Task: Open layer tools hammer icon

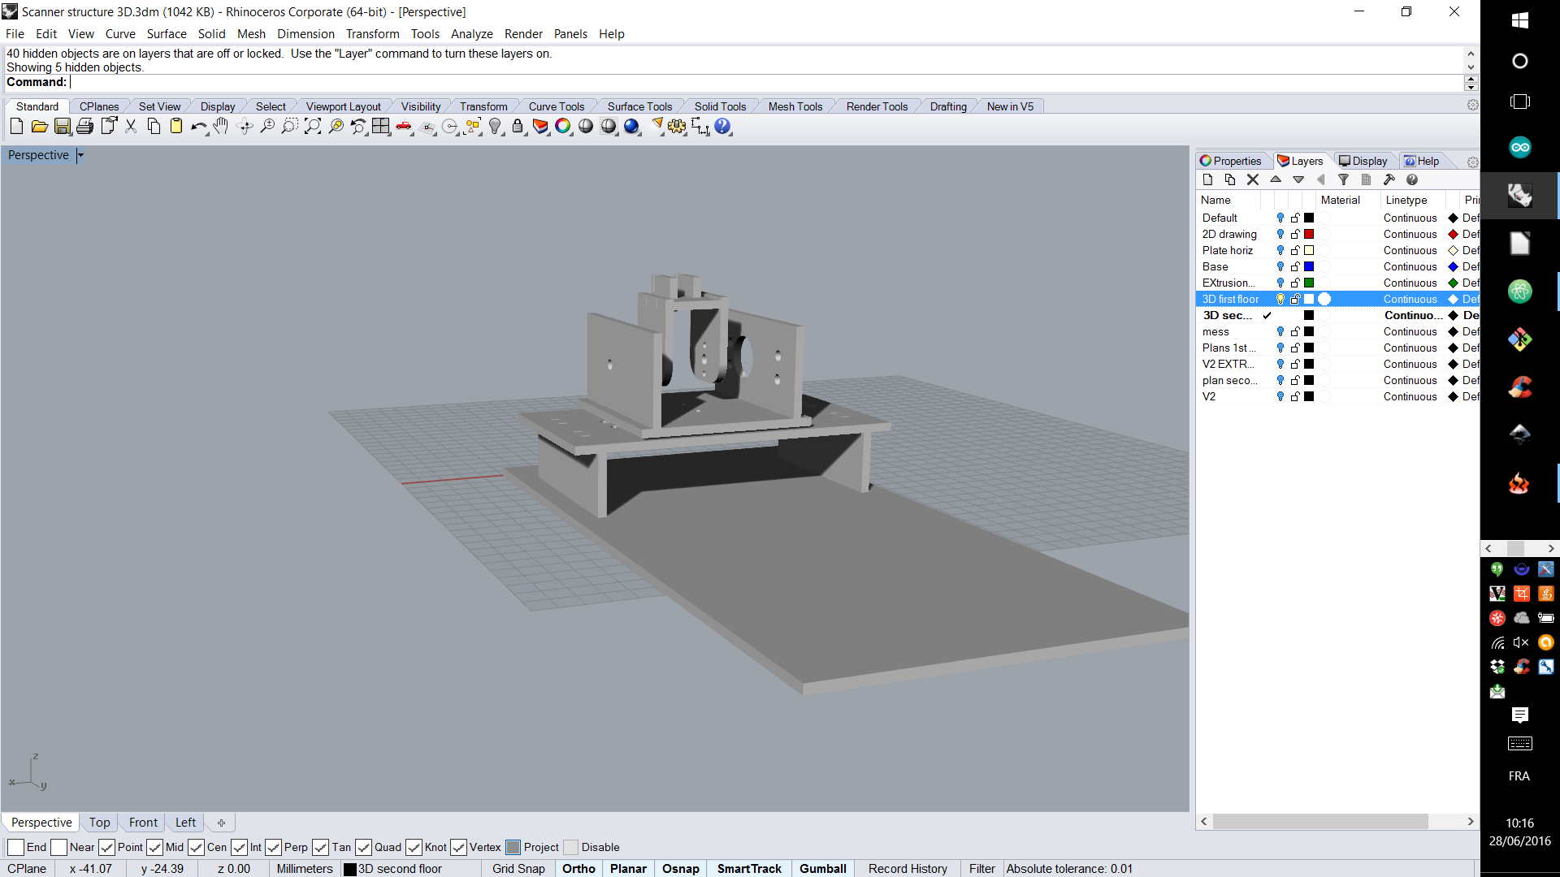Action: 1389,180
